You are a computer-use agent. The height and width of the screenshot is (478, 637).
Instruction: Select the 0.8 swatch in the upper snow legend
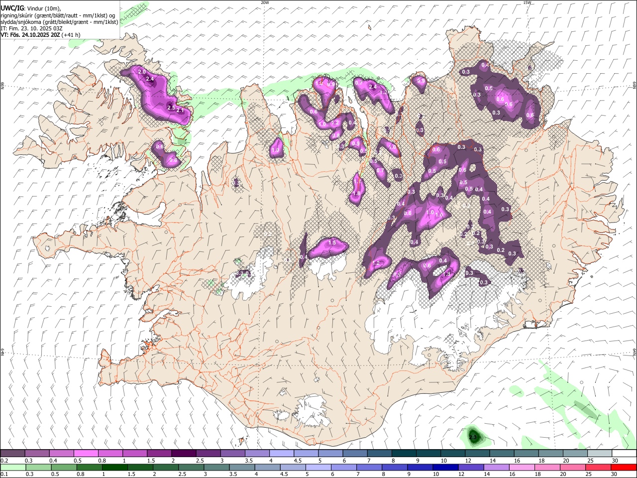110,454
